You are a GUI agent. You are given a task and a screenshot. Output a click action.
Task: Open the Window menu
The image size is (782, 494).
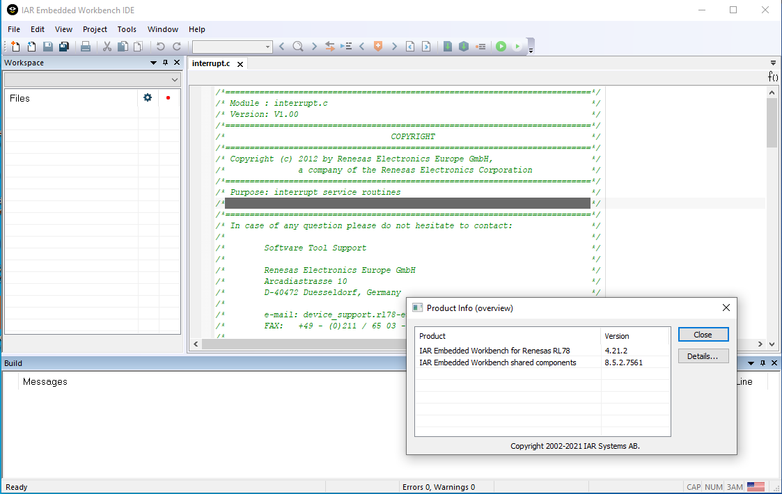point(162,29)
